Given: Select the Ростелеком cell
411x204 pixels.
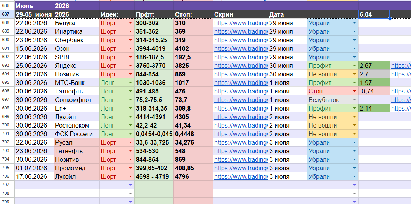Looking at the screenshot, I should click(77, 125).
